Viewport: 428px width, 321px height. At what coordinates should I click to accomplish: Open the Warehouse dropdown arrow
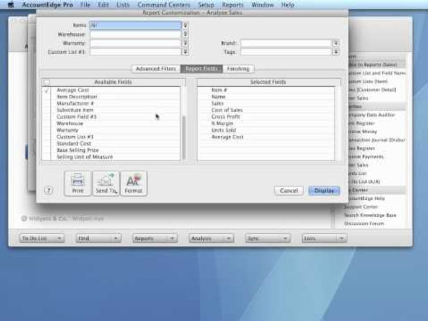point(185,34)
